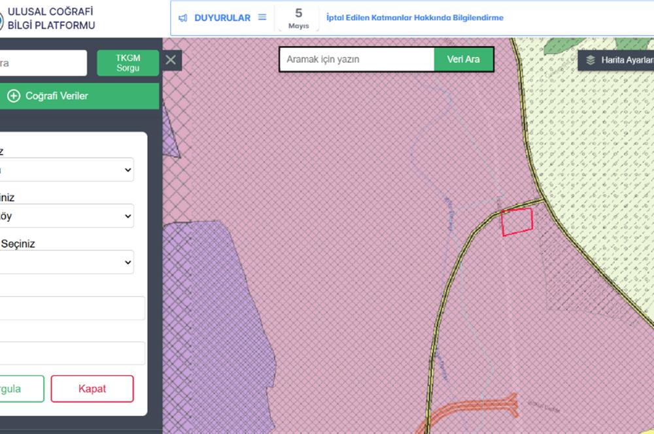The image size is (654, 434).
Task: Open the DUYURULAR announcements section
Action: pyautogui.click(x=222, y=18)
